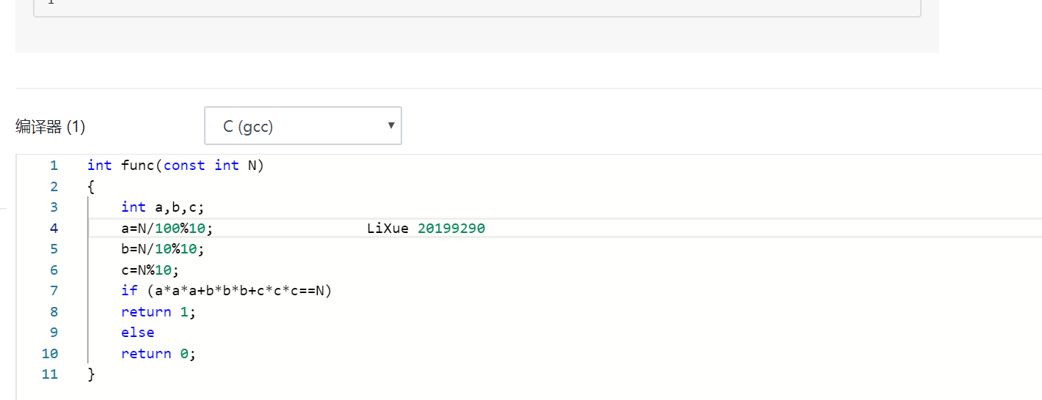This screenshot has width=1042, height=400.
Task: Click the b=N/10%10 assignment line
Action: 163,249
